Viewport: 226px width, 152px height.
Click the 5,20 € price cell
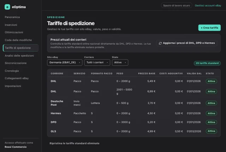pyautogui.click(x=151, y=122)
